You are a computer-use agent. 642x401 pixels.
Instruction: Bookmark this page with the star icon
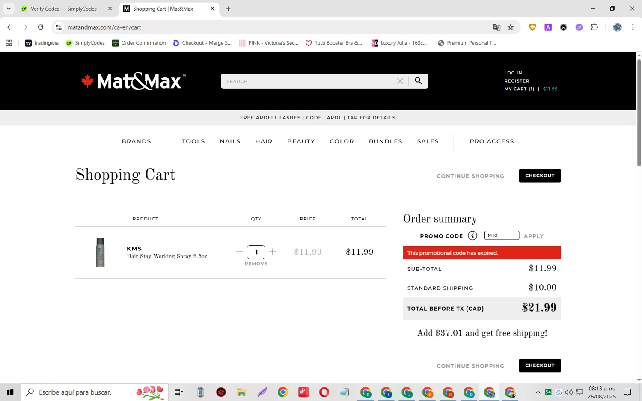click(511, 27)
